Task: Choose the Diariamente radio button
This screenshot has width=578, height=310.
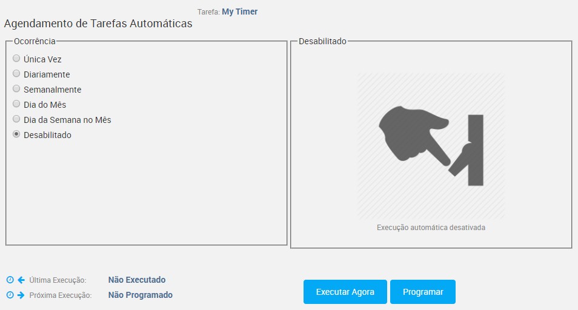Action: pyautogui.click(x=16, y=74)
